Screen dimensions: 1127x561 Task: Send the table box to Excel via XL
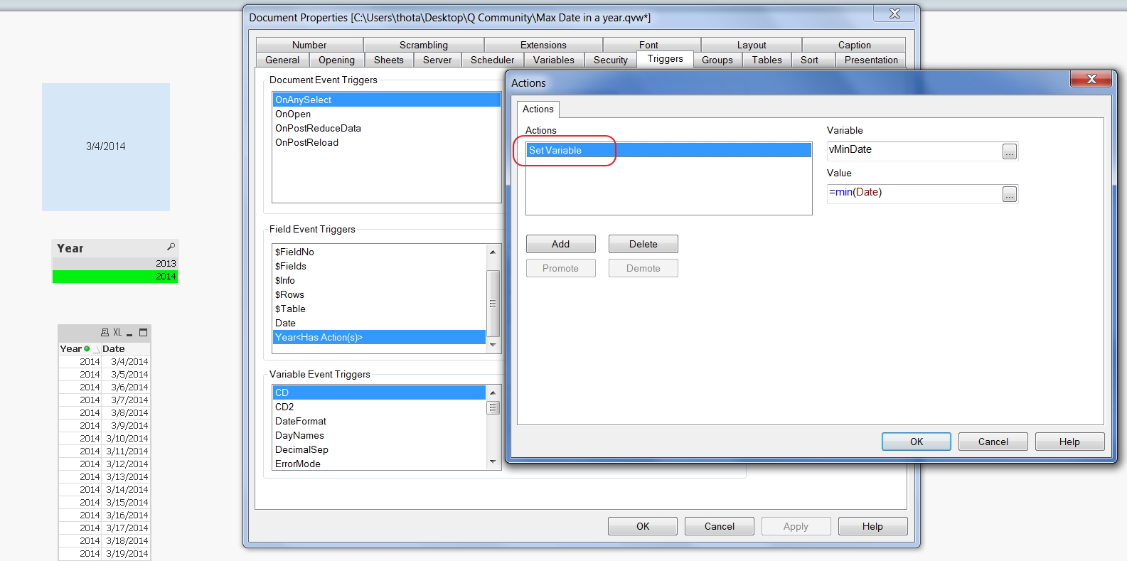point(117,332)
